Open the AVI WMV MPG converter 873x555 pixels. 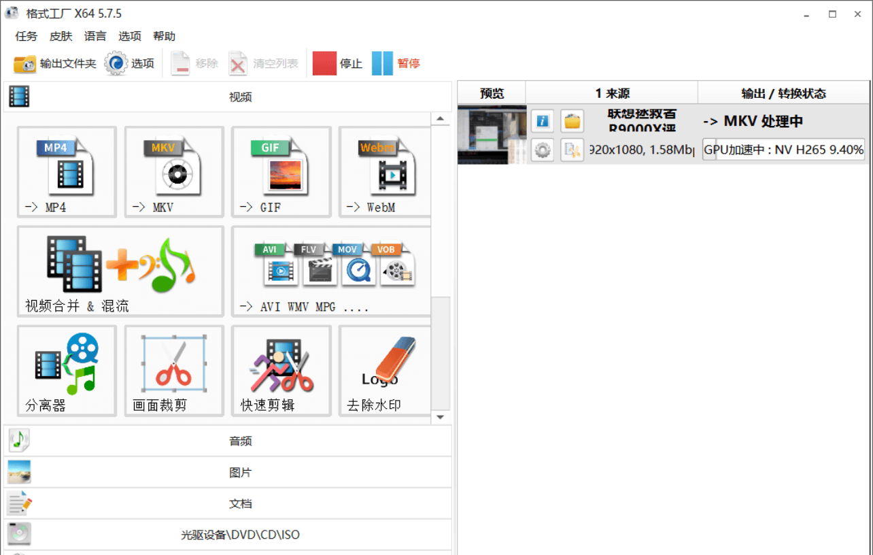[x=331, y=271]
